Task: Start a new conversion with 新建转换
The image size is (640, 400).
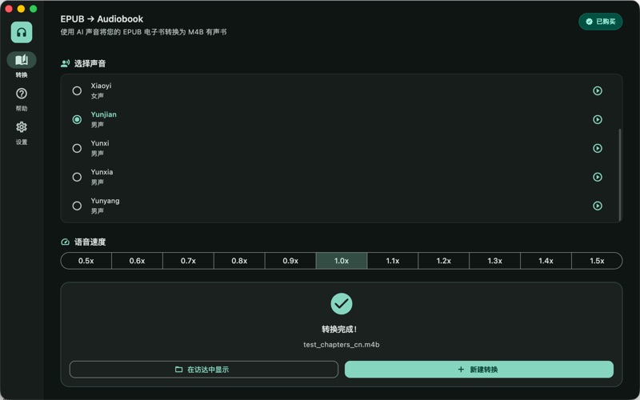Action: point(478,370)
